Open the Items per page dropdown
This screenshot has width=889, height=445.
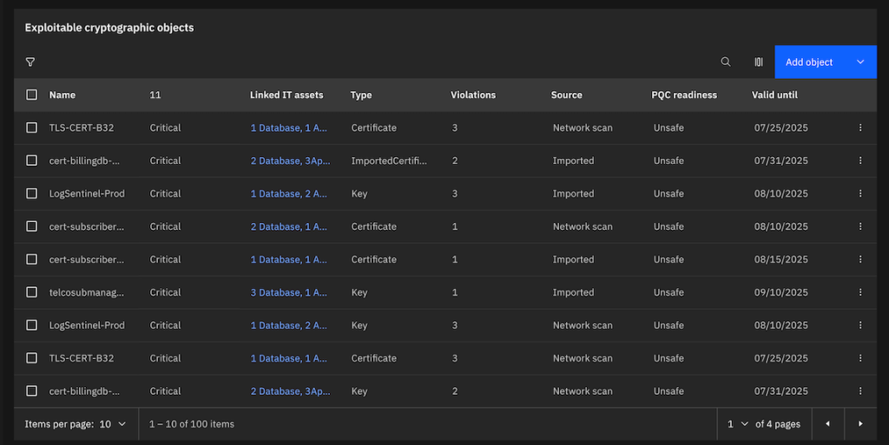pyautogui.click(x=112, y=424)
